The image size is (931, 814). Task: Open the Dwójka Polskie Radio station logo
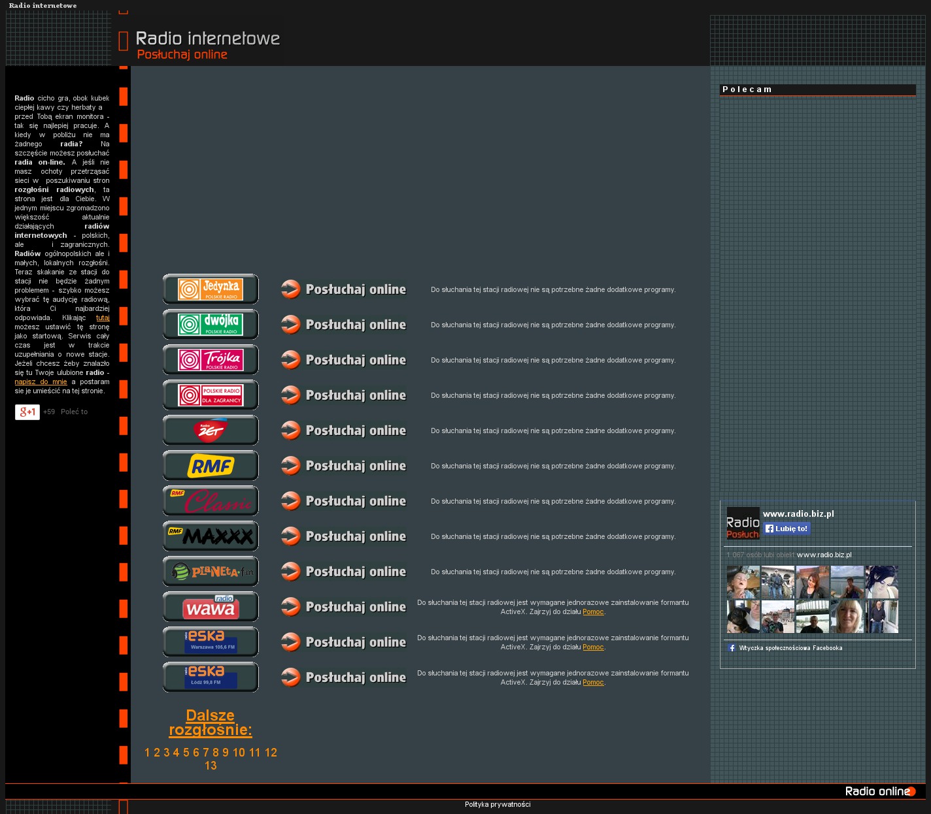click(x=211, y=324)
